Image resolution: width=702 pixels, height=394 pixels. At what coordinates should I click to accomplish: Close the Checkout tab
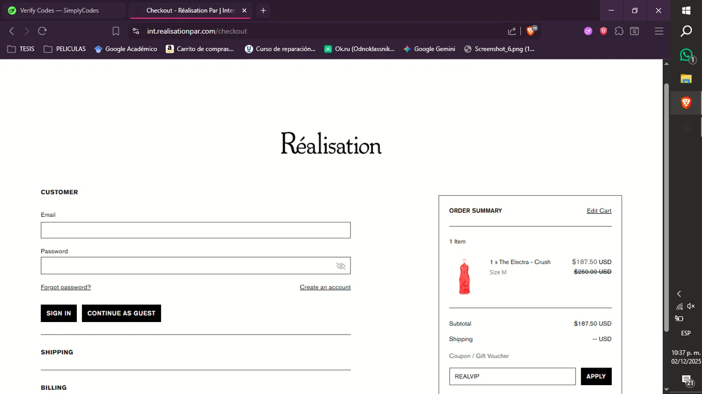[244, 10]
